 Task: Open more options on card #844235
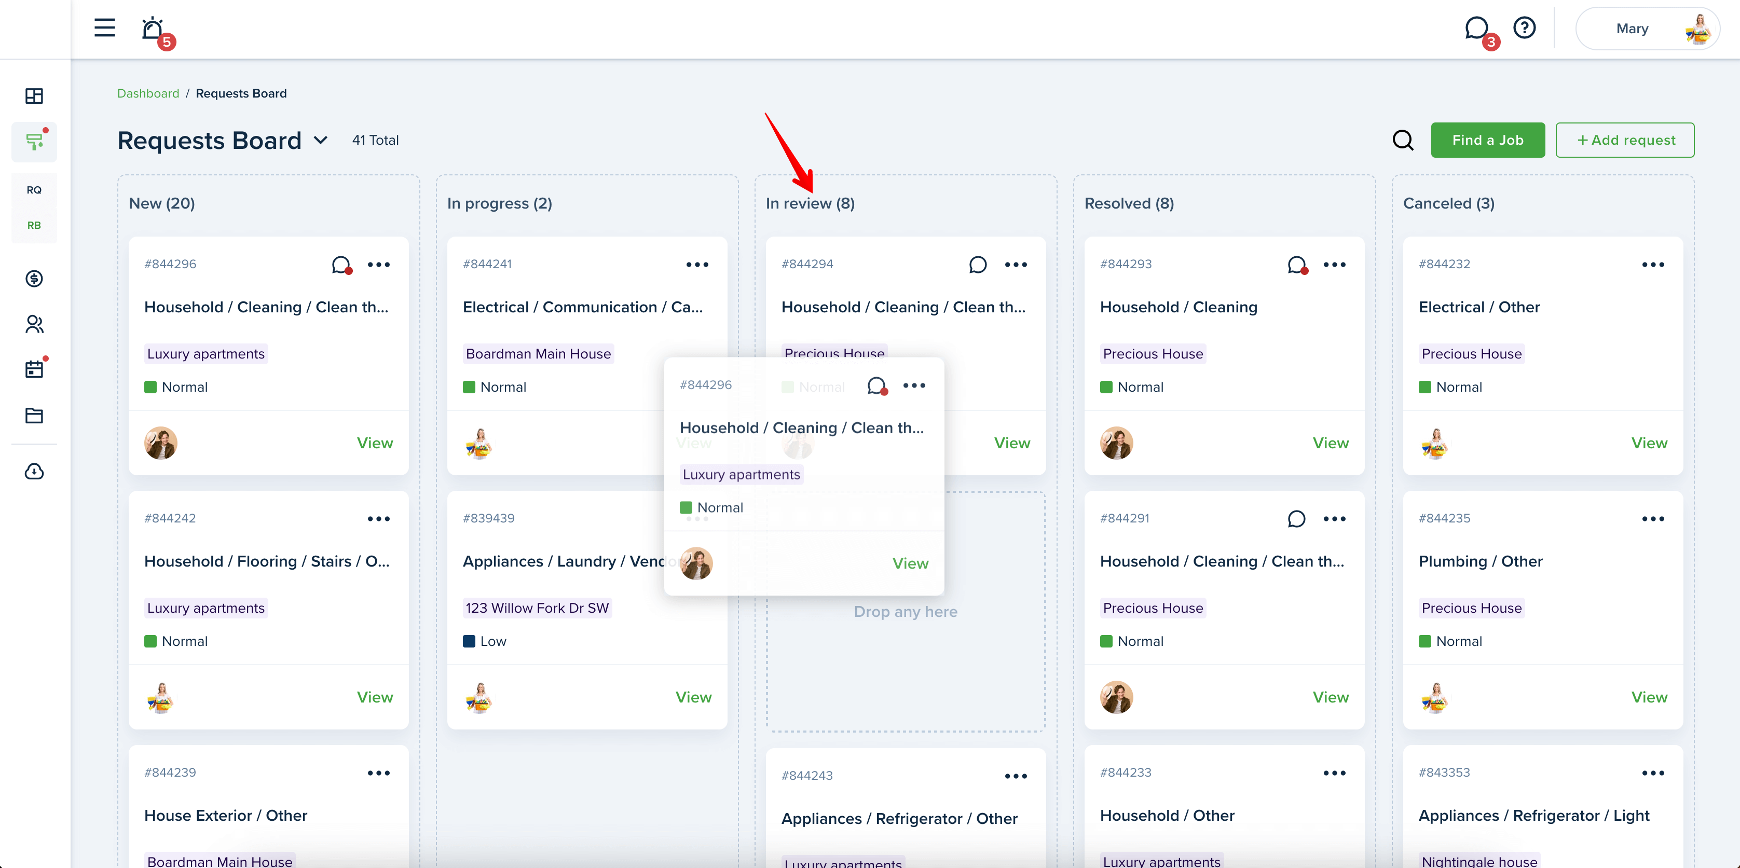point(1653,519)
